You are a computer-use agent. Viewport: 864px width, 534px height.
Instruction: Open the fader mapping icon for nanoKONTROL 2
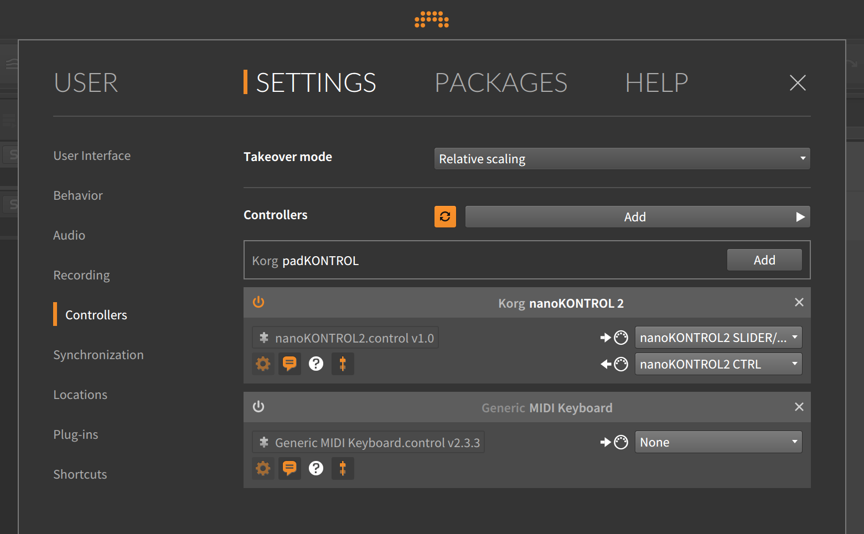tap(343, 364)
